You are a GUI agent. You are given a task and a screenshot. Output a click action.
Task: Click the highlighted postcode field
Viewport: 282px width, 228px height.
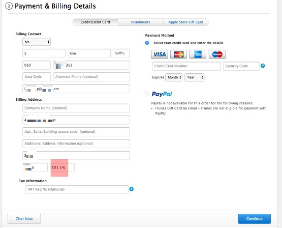click(x=62, y=167)
